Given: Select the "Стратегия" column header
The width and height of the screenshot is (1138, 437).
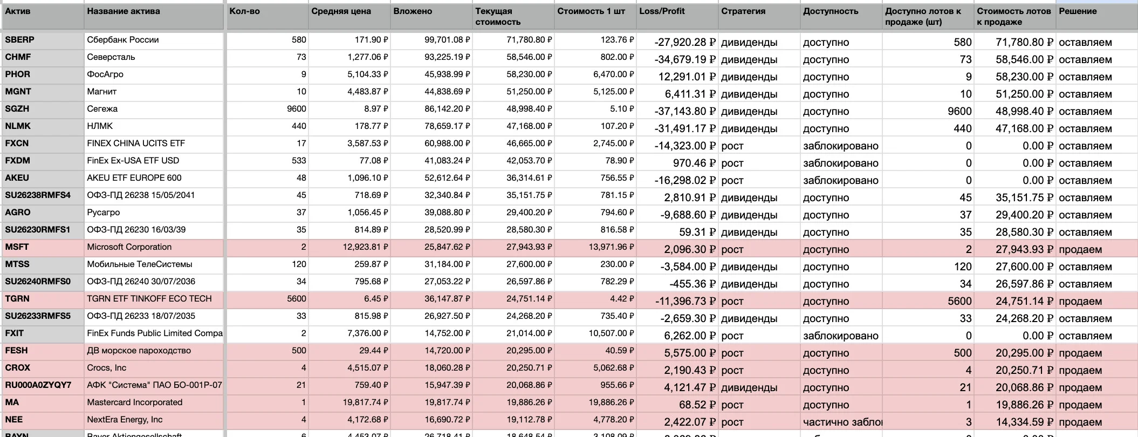Looking at the screenshot, I should tap(759, 17).
